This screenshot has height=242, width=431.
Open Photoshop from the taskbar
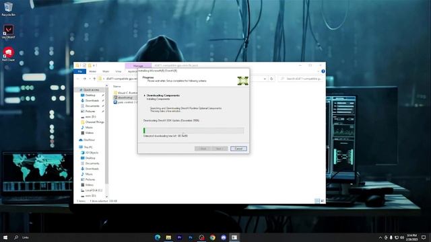191,237
